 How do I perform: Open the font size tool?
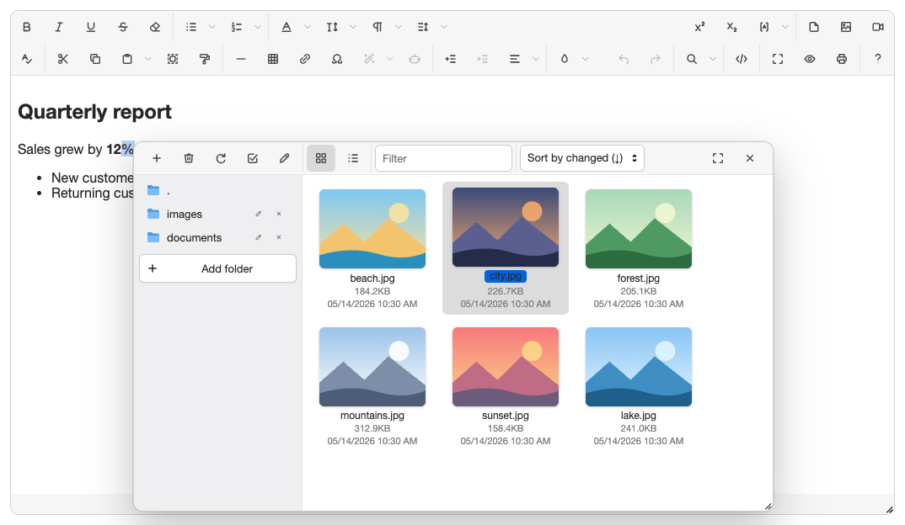coord(332,27)
